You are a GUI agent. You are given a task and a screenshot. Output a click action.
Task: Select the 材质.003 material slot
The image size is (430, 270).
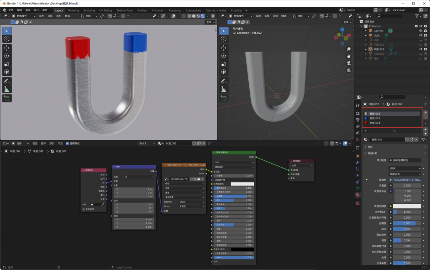tap(392, 118)
